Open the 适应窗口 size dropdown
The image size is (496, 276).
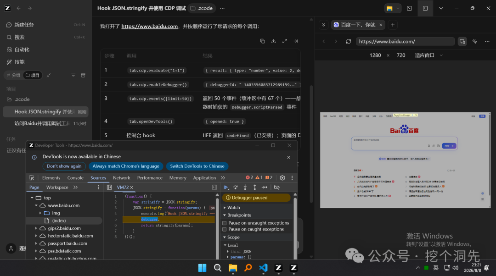pyautogui.click(x=428, y=55)
